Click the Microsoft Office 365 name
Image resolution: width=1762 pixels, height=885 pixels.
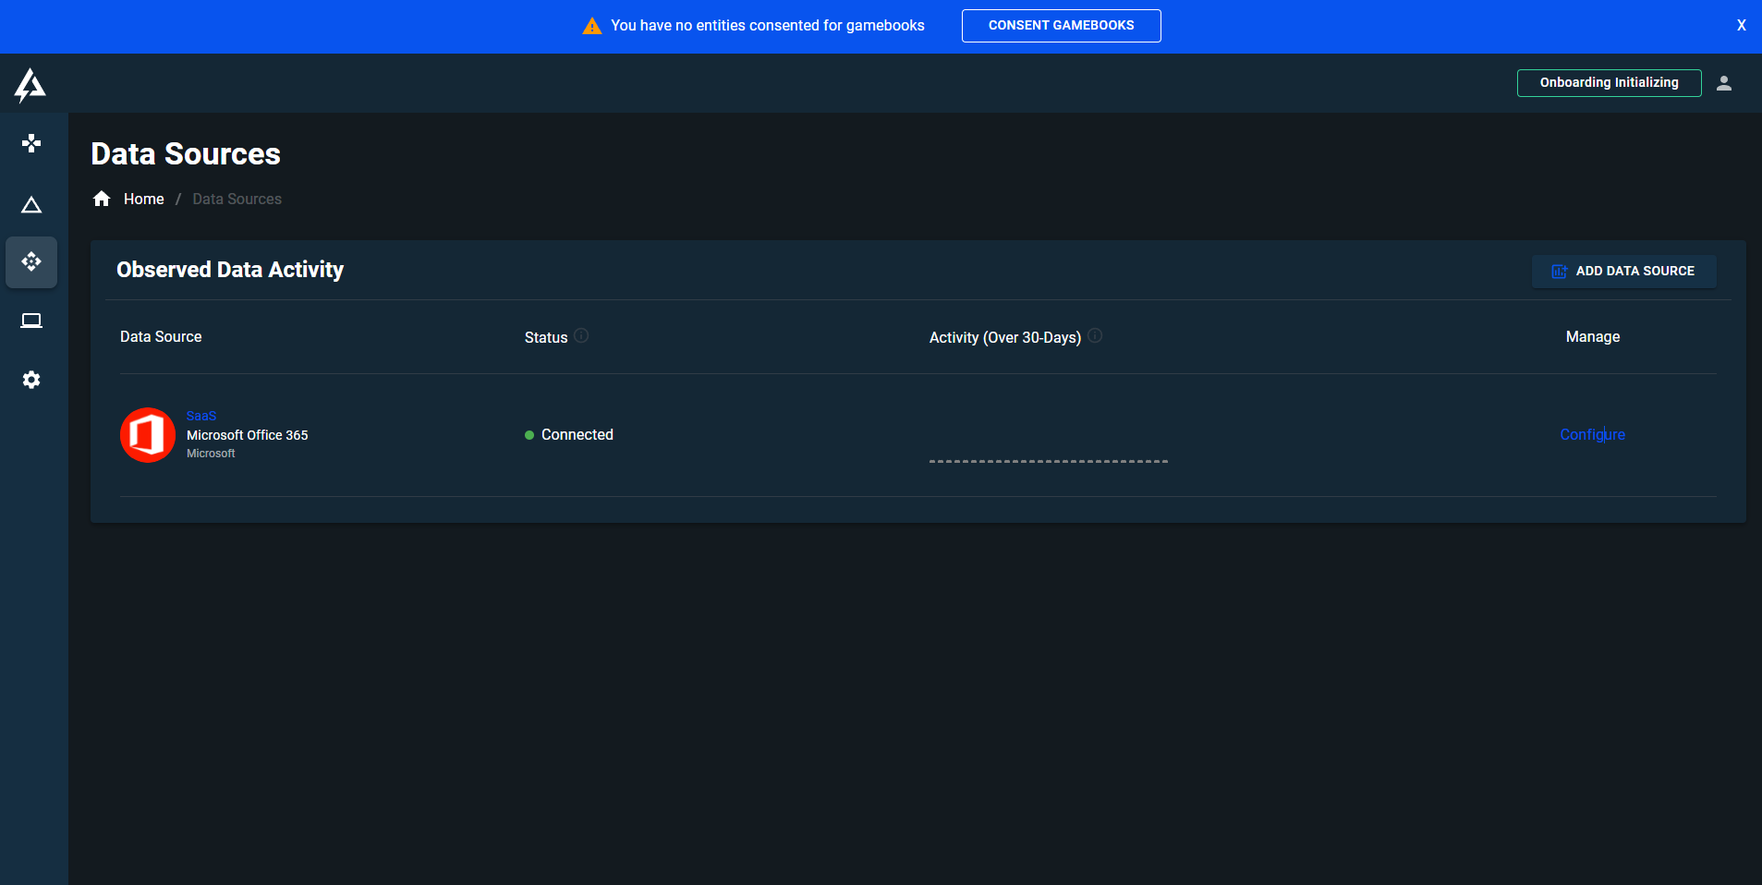pos(247,435)
